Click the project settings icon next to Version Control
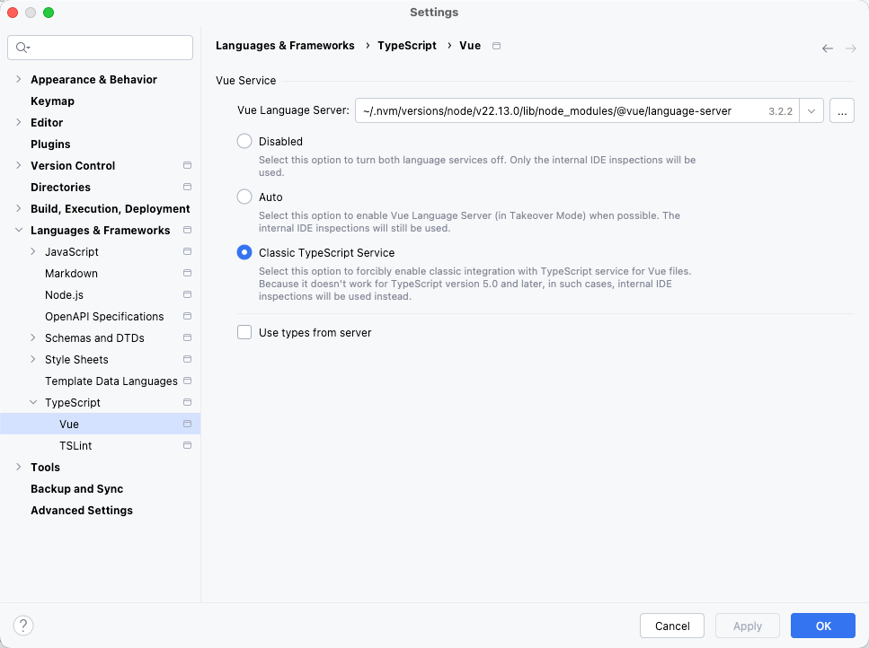Image resolution: width=869 pixels, height=648 pixels. [187, 166]
